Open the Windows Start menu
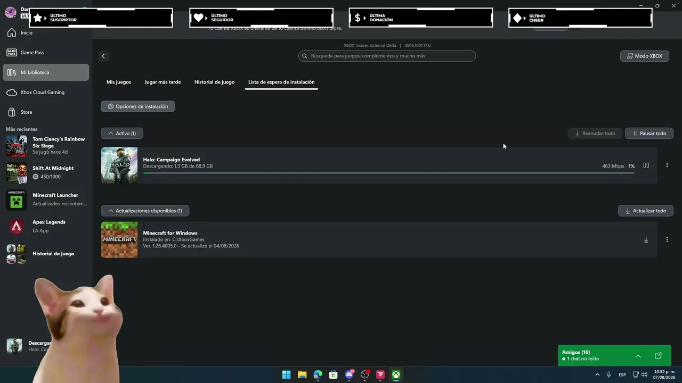The height and width of the screenshot is (383, 682). [x=286, y=374]
